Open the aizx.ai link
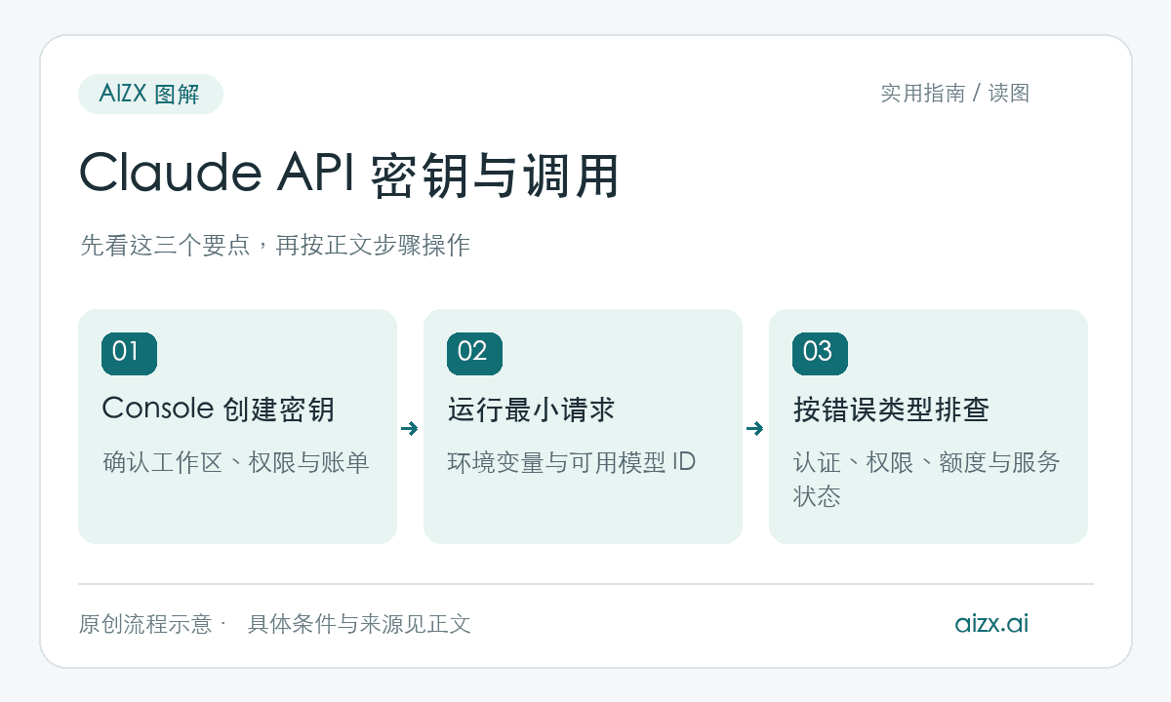Viewport: 1171px width, 702px height. [991, 624]
